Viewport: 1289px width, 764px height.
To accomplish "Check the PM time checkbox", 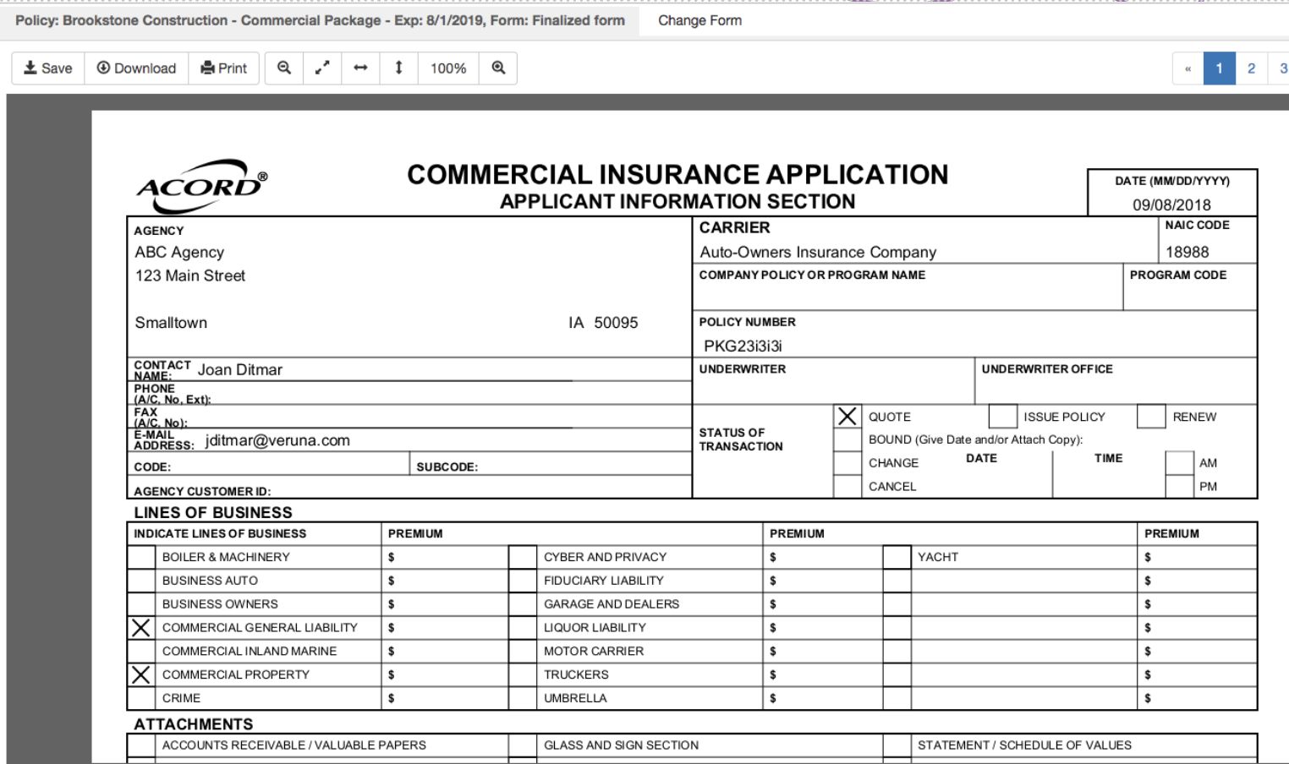I will (1179, 486).
